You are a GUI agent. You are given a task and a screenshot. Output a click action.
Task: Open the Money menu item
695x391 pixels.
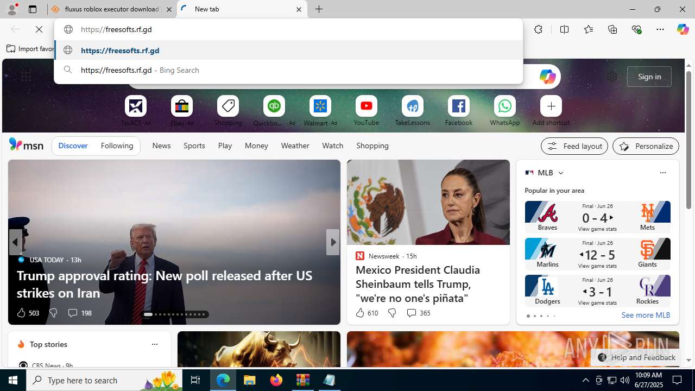pyautogui.click(x=256, y=146)
